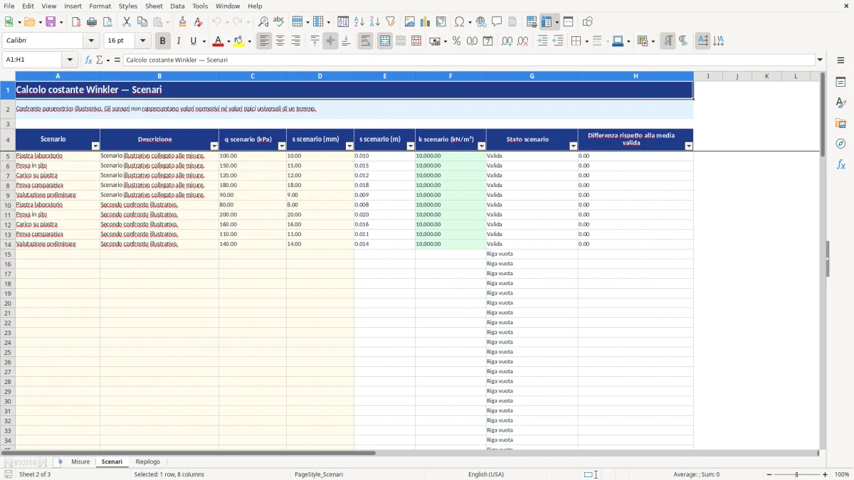Open the q scenario (kPa) filter dropdown
Screen dimensions: 854x480
282,146
